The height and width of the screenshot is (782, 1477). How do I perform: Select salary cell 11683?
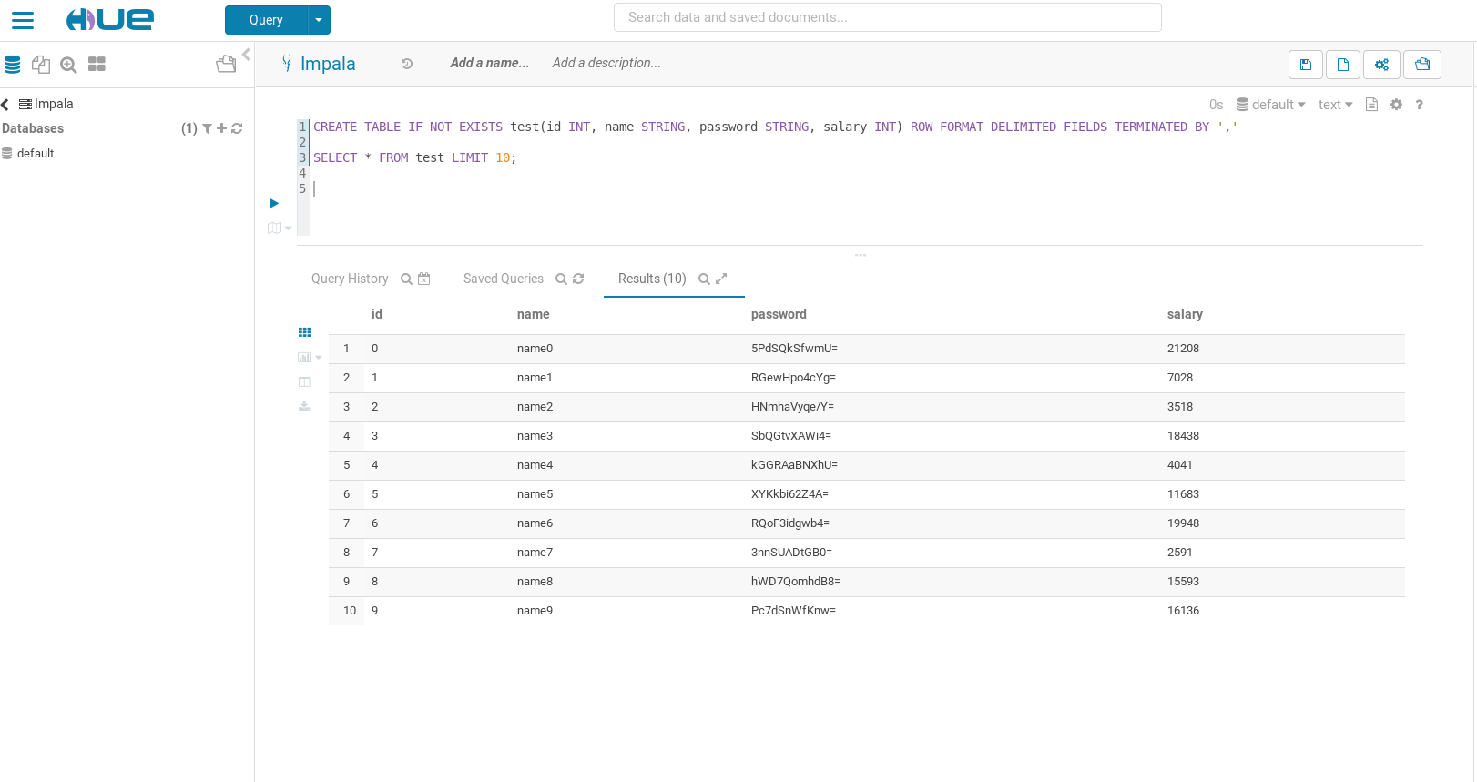click(1183, 494)
